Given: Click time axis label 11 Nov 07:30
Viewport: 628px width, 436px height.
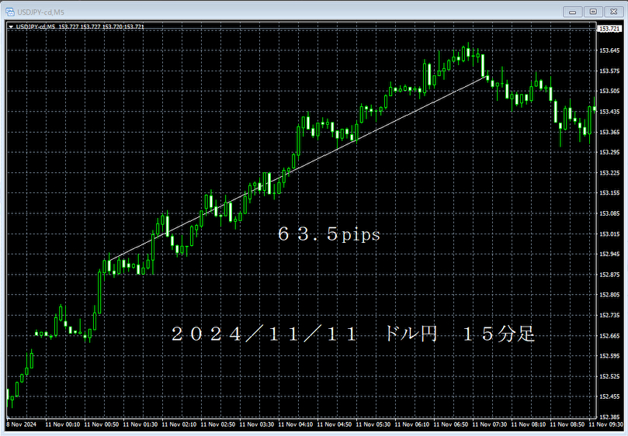Looking at the screenshot, I should (490, 424).
